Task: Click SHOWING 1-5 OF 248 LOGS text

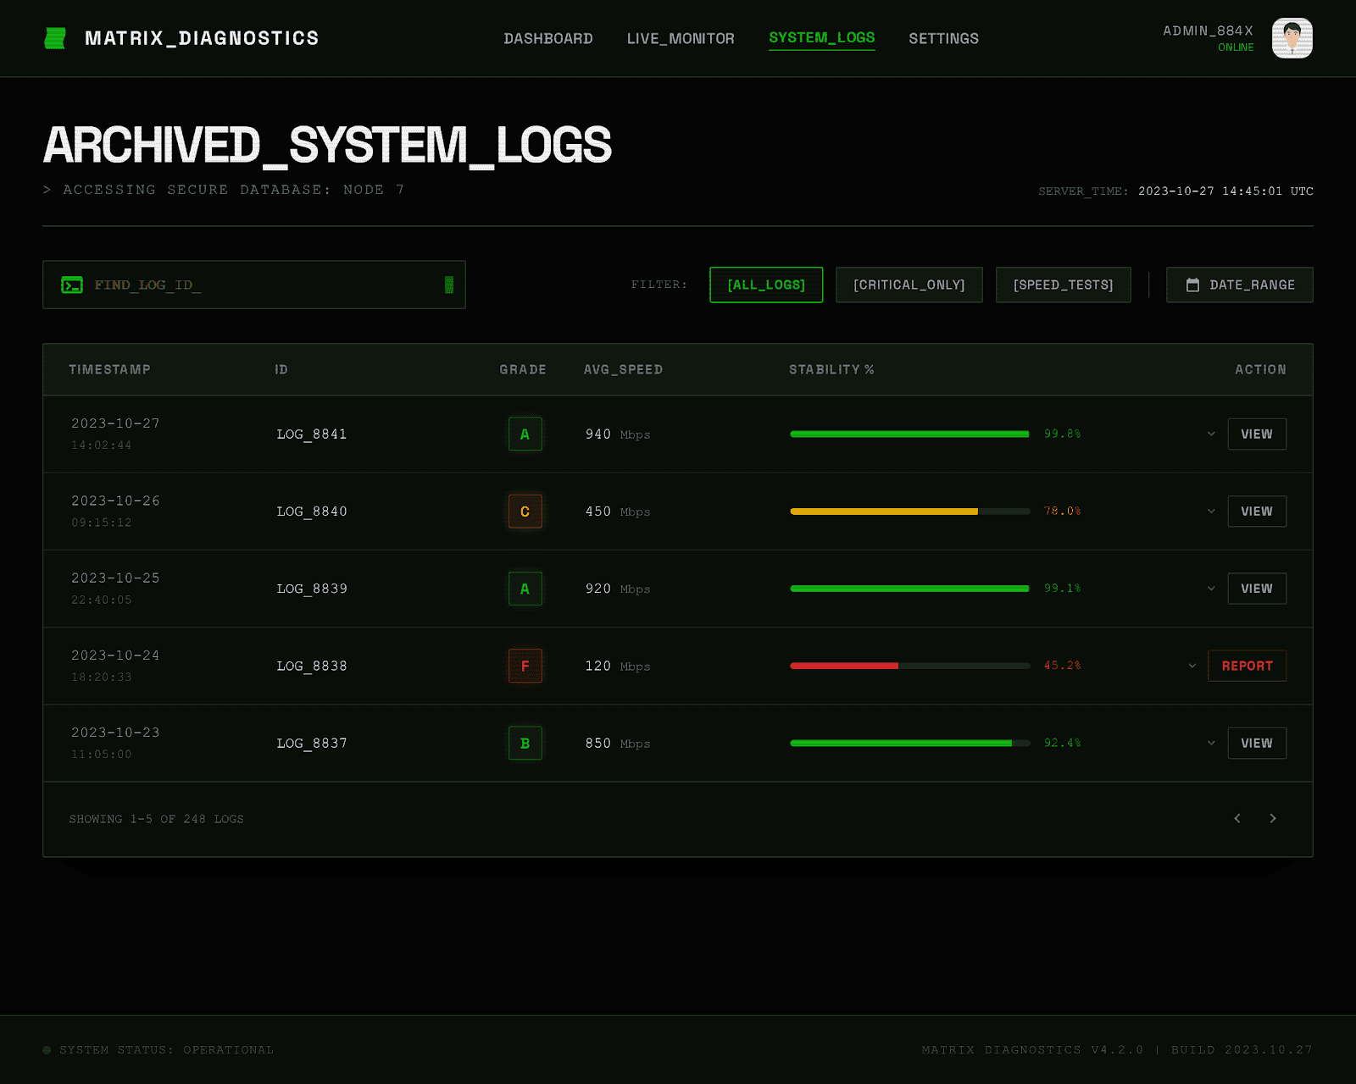Action: coord(157,819)
